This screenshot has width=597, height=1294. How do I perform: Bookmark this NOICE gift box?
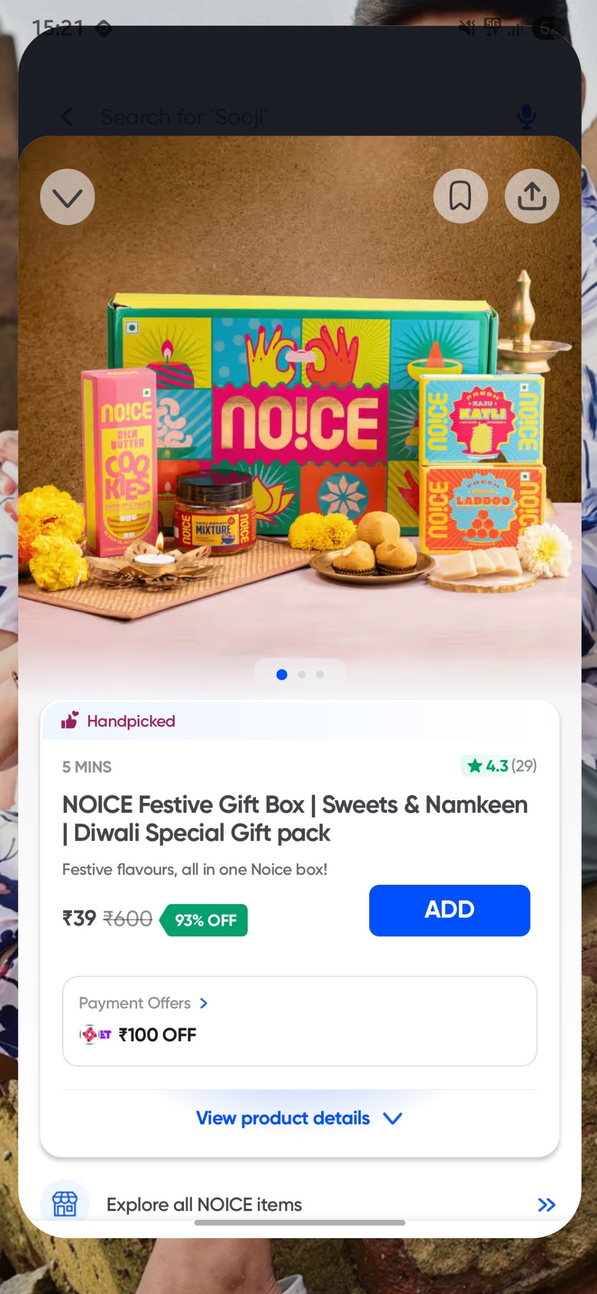coord(460,196)
